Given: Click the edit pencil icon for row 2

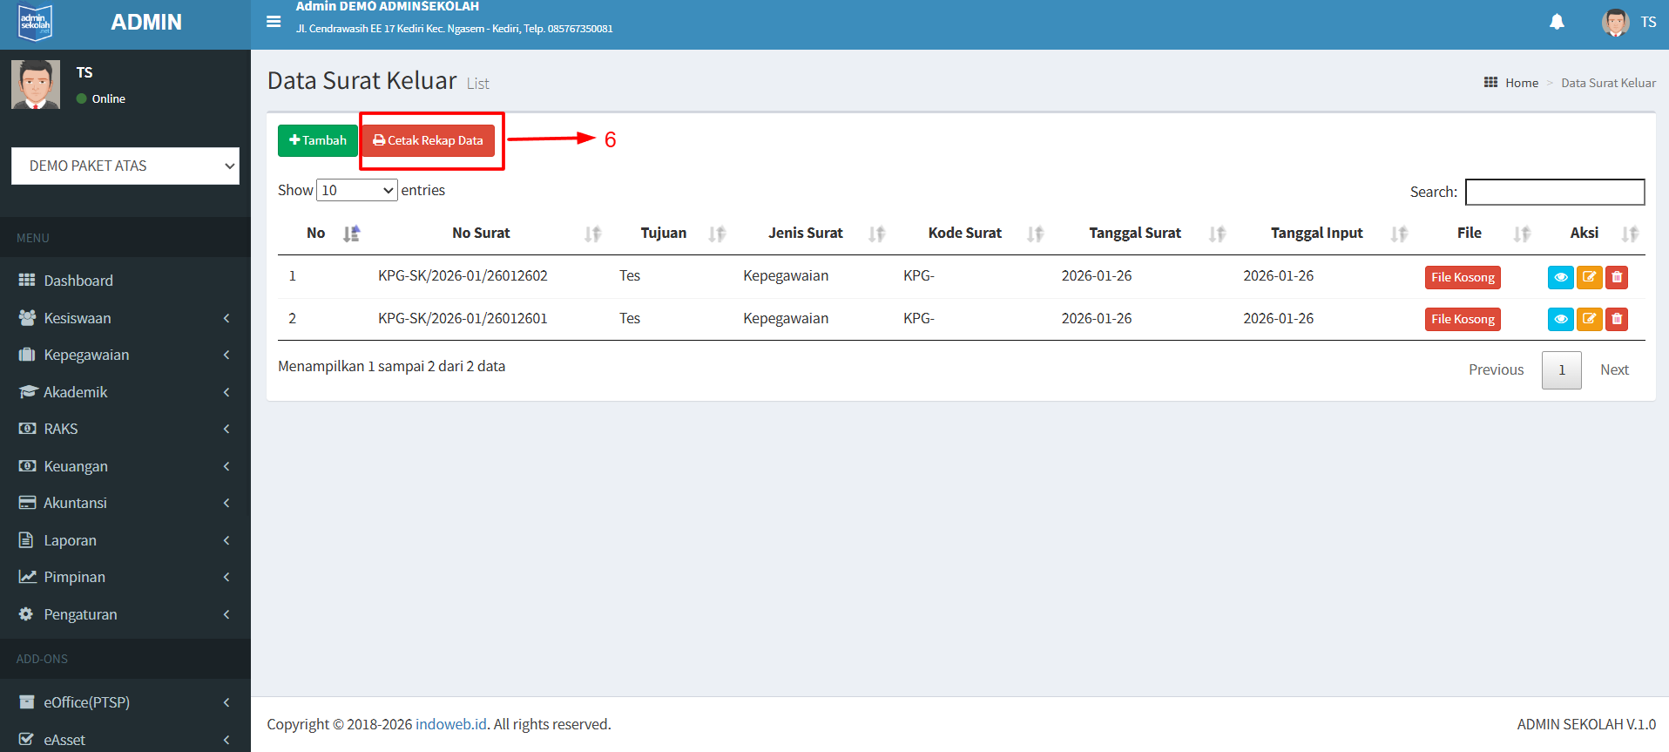Looking at the screenshot, I should [x=1589, y=319].
